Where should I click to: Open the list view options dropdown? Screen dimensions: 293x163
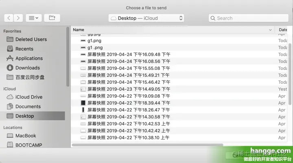tap(34, 18)
